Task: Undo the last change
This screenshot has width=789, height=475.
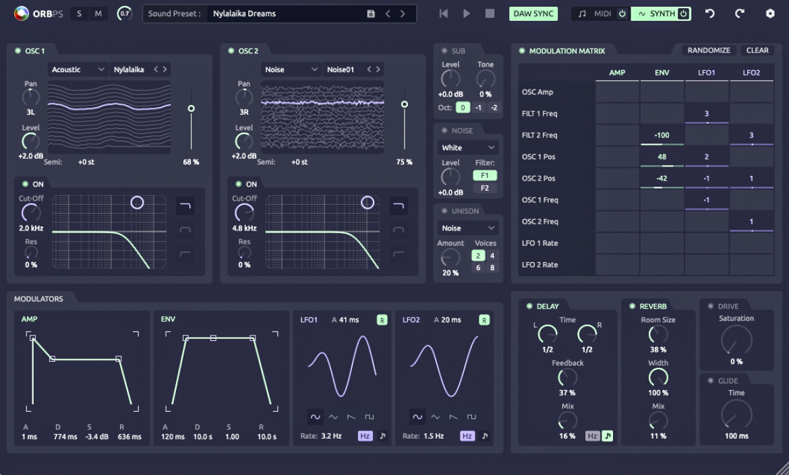Action: pyautogui.click(x=709, y=13)
